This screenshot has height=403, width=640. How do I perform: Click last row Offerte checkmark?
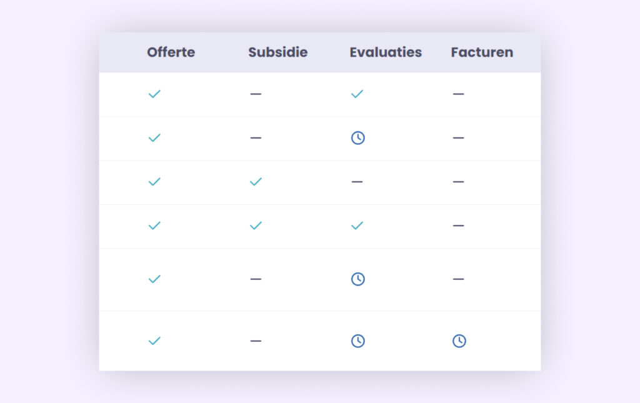click(154, 341)
